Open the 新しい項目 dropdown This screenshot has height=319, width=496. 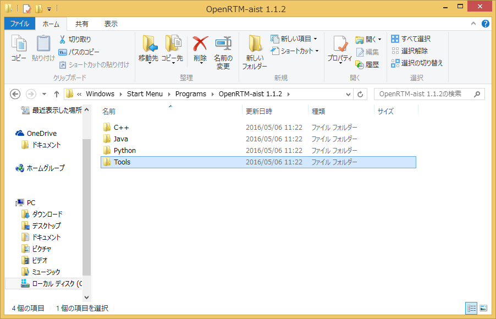(294, 39)
